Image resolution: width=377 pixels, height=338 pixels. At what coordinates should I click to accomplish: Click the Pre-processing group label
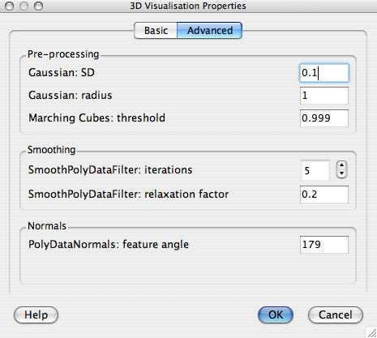pos(63,54)
